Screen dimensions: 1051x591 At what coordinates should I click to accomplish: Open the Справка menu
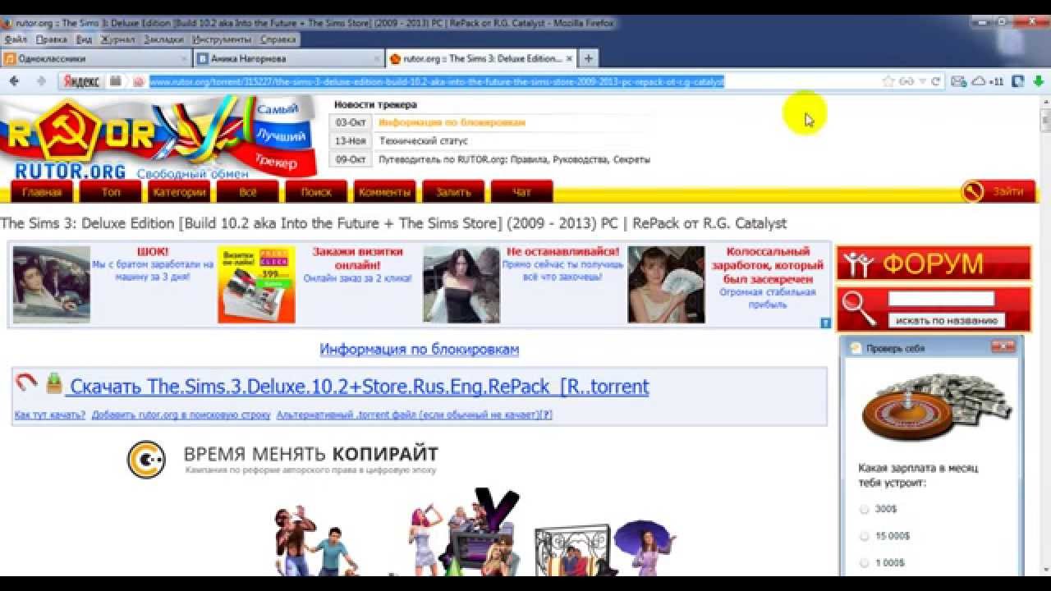pos(278,39)
